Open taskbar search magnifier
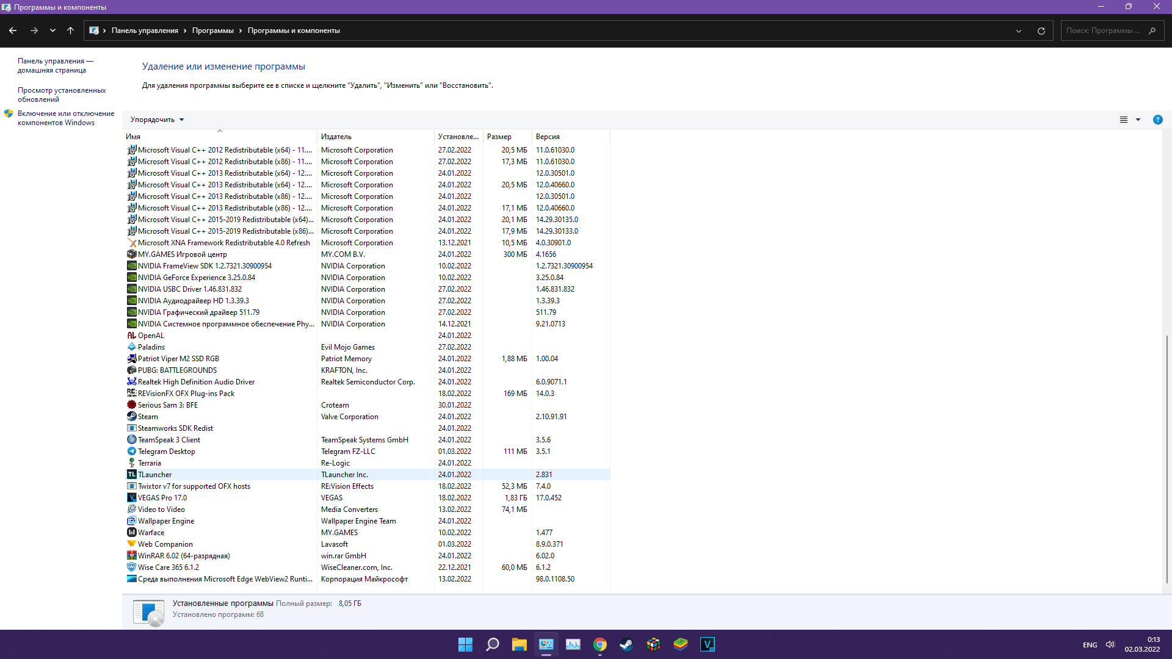Image resolution: width=1172 pixels, height=659 pixels. (493, 644)
